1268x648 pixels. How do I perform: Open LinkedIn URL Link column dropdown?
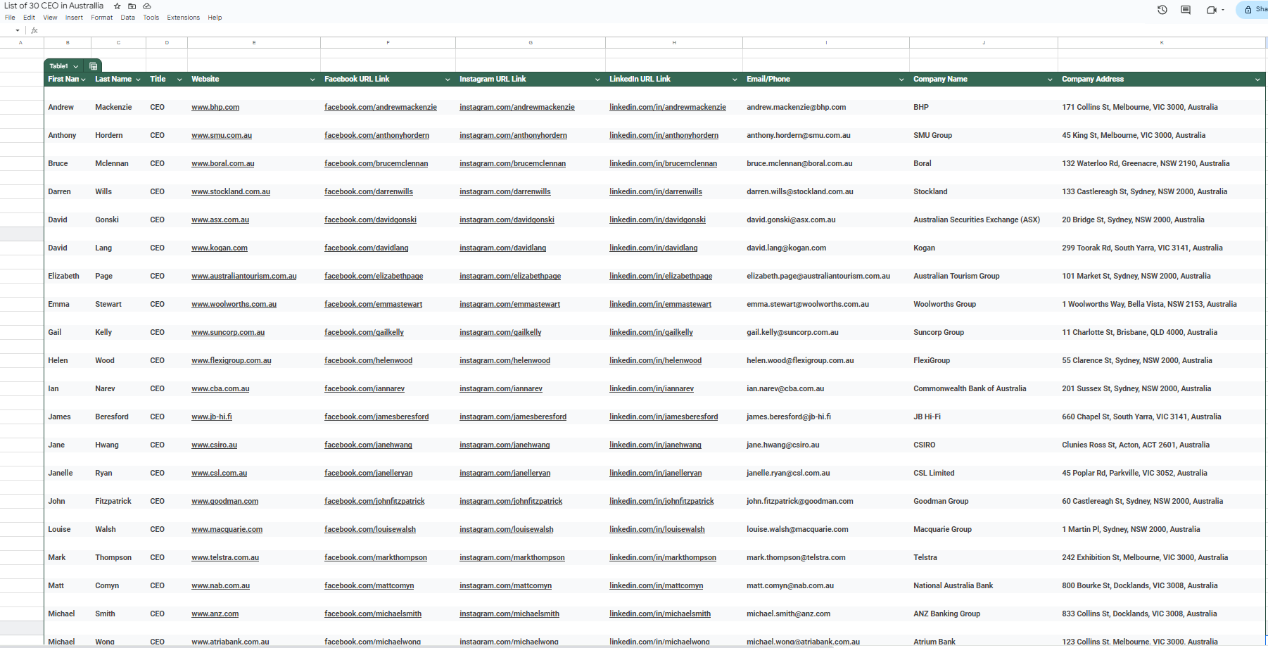pyautogui.click(x=735, y=80)
